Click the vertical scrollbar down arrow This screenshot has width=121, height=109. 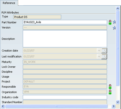coord(118,102)
